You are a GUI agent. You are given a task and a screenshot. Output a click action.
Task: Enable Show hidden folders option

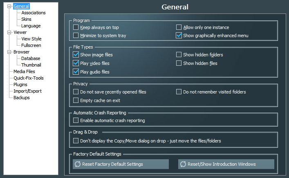[x=179, y=55]
